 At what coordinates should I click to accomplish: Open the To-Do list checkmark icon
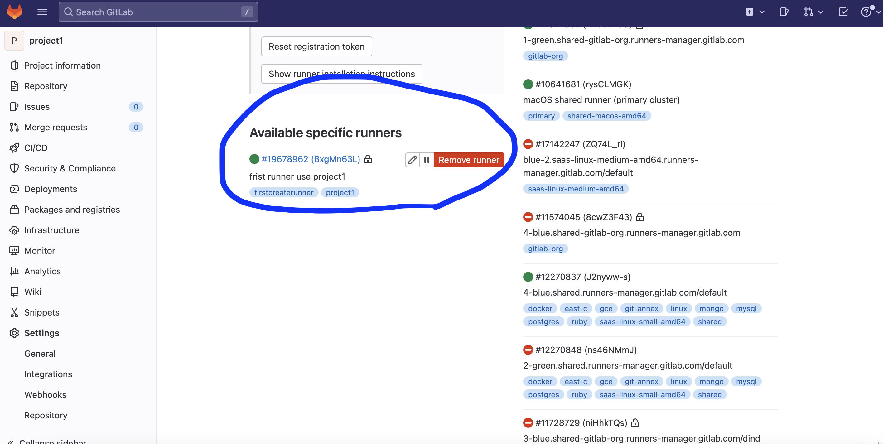tap(843, 12)
